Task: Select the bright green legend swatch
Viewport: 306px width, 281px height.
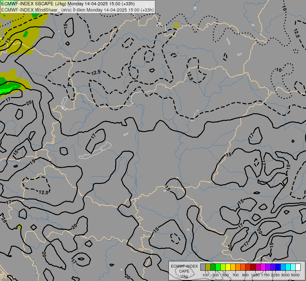Action: (x=218, y=267)
